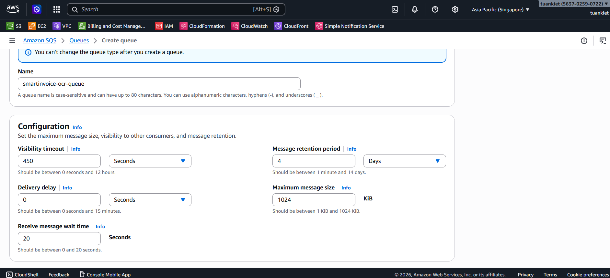Go to the Queues breadcrumb link

click(x=79, y=40)
